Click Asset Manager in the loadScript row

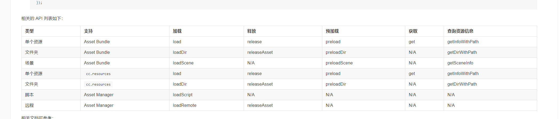(99, 95)
